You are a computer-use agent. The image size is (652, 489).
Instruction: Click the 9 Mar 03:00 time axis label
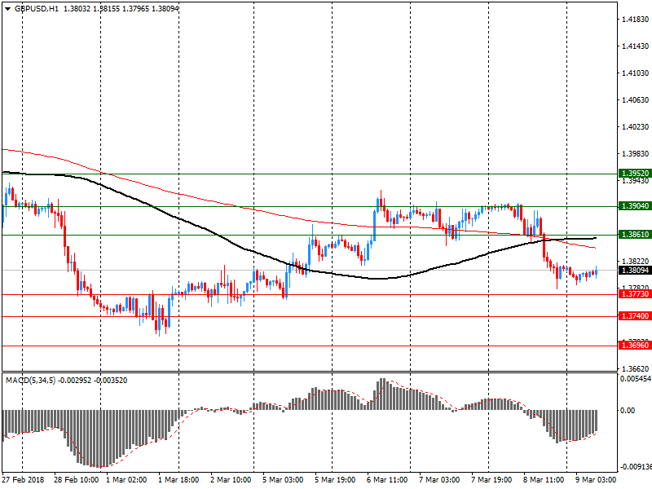[x=596, y=480]
